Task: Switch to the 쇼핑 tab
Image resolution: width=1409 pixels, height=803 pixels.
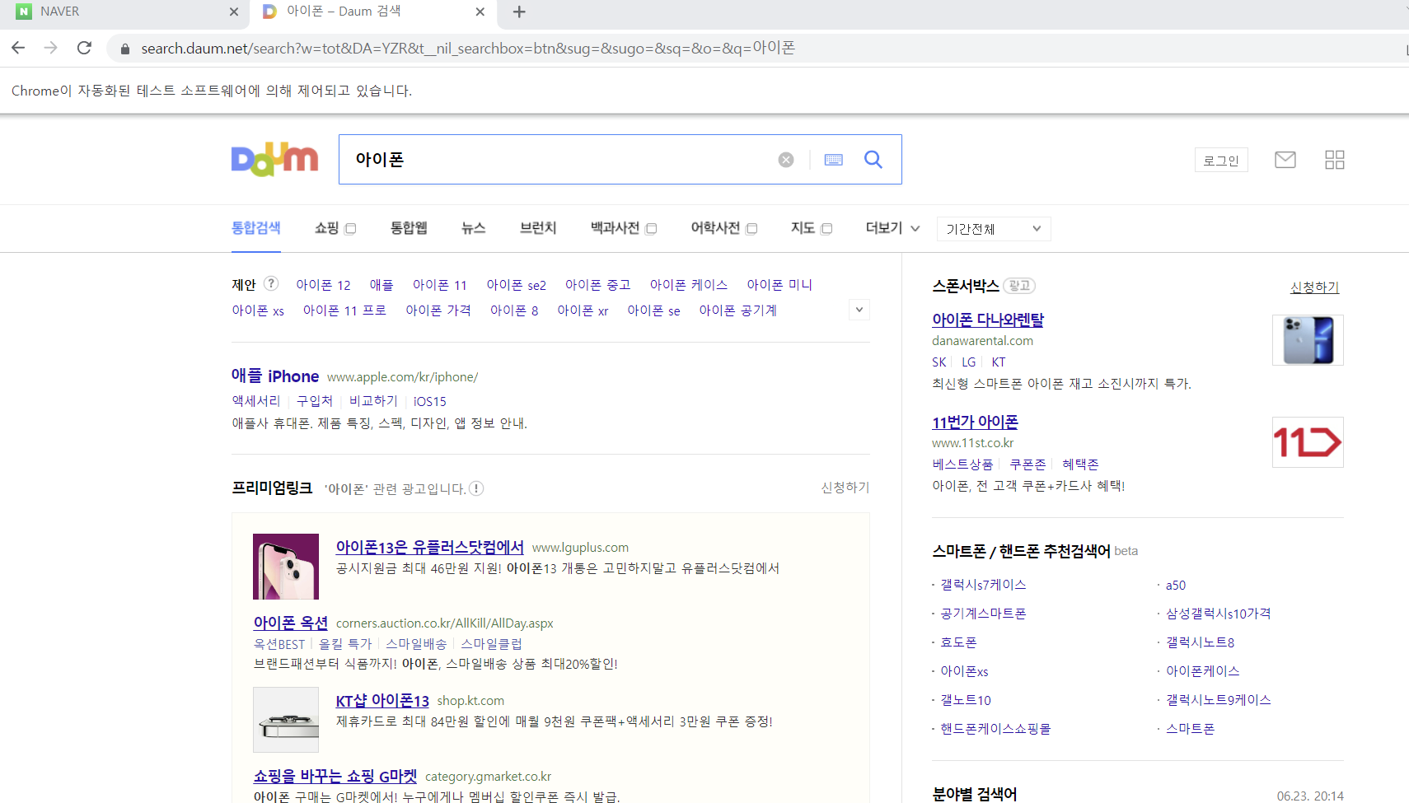Action: [327, 228]
